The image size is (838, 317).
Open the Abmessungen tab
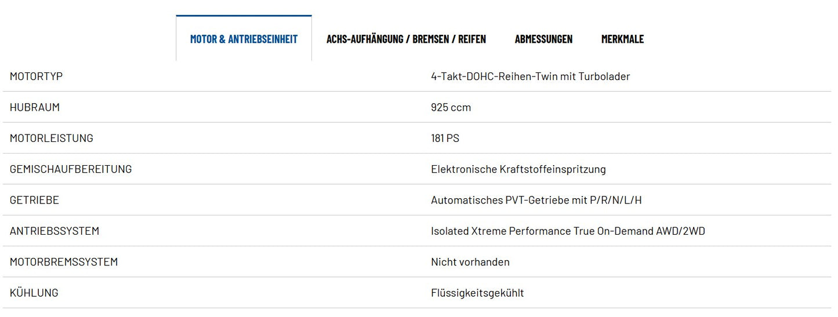pyautogui.click(x=543, y=39)
